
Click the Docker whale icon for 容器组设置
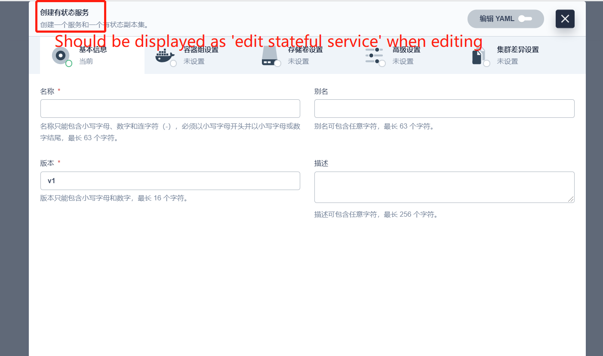tap(165, 56)
